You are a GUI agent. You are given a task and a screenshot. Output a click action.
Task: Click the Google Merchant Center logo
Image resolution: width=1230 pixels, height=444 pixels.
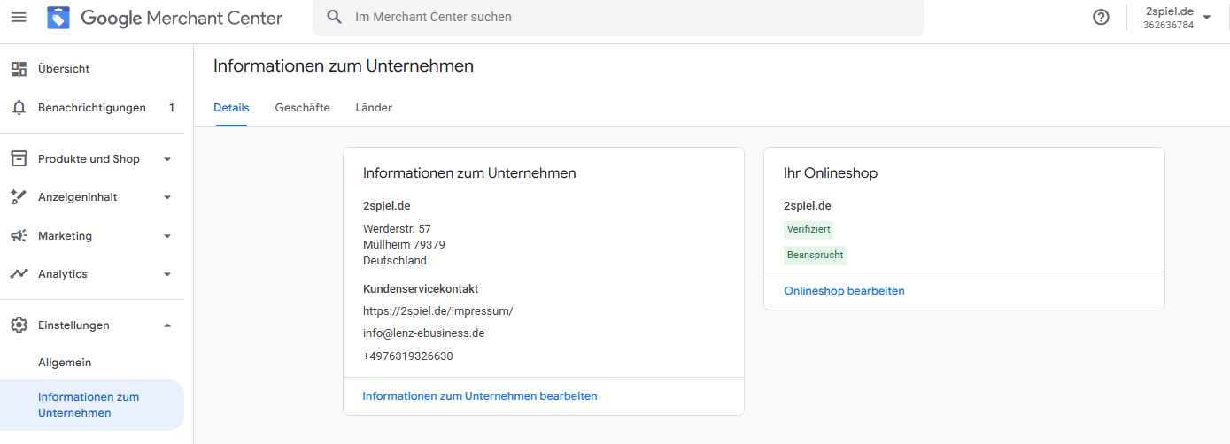[x=58, y=17]
